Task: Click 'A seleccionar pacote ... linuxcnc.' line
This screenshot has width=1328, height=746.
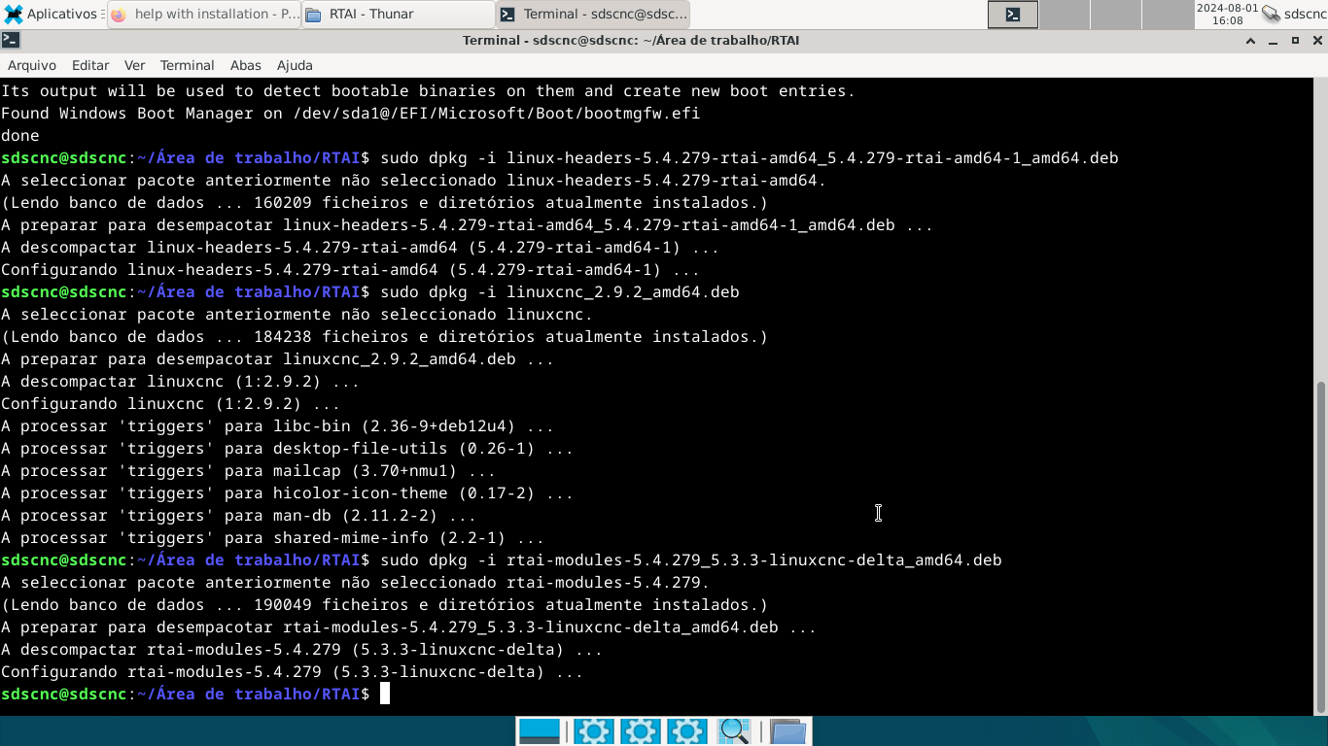Action: [x=297, y=315]
